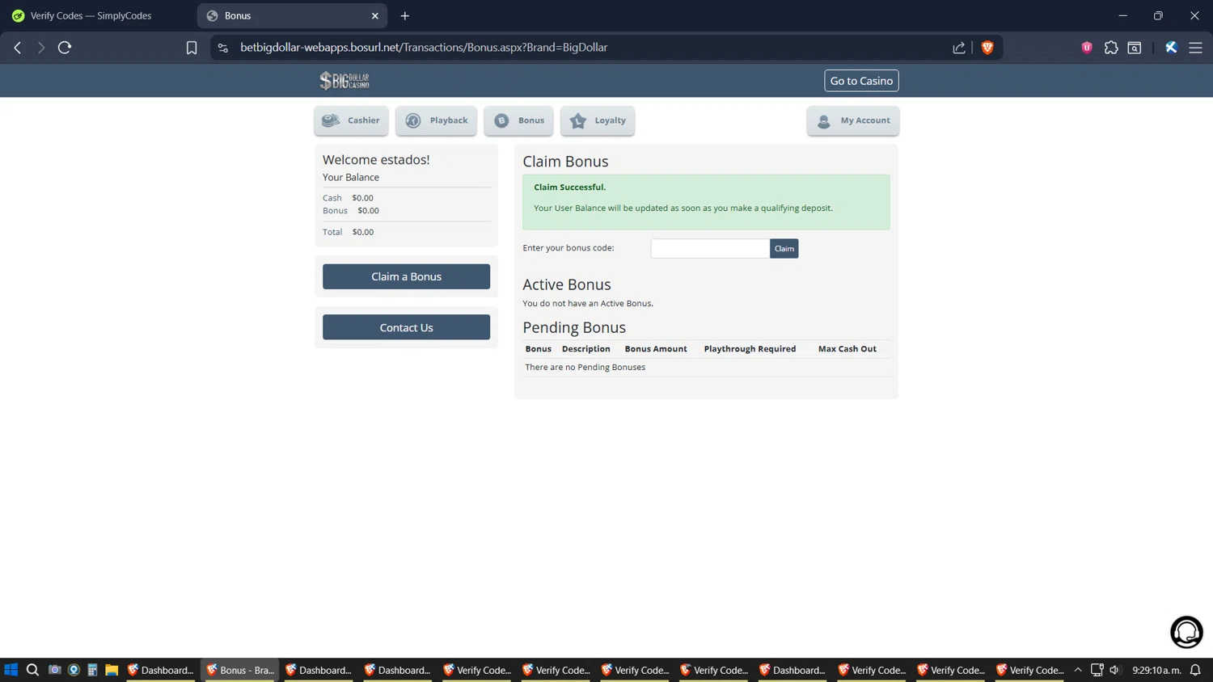The width and height of the screenshot is (1213, 682).
Task: Click the Claim a Bonus button
Action: 406,276
